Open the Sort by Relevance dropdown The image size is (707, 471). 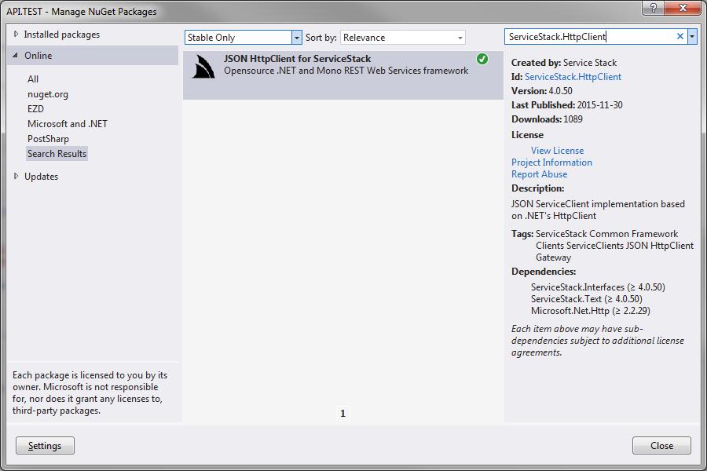pos(403,38)
